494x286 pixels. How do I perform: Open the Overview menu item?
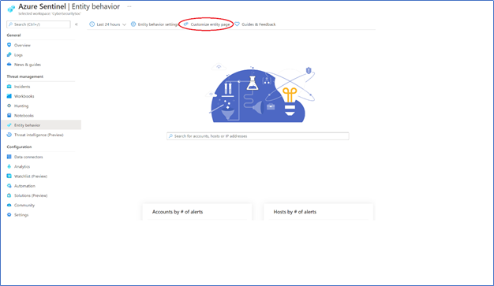coord(22,46)
